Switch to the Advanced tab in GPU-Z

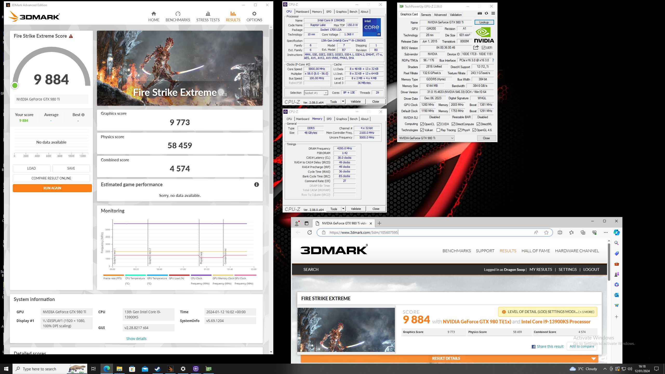[x=440, y=15]
